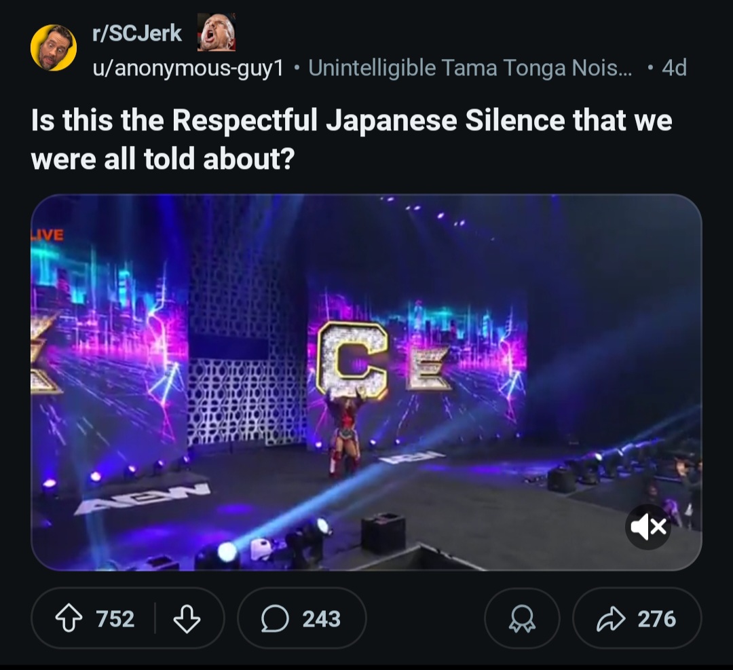The width and height of the screenshot is (733, 670).
Task: Click the 752 vote count
Action: coord(115,618)
